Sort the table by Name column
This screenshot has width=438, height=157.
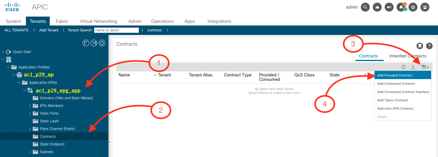pyautogui.click(x=124, y=75)
